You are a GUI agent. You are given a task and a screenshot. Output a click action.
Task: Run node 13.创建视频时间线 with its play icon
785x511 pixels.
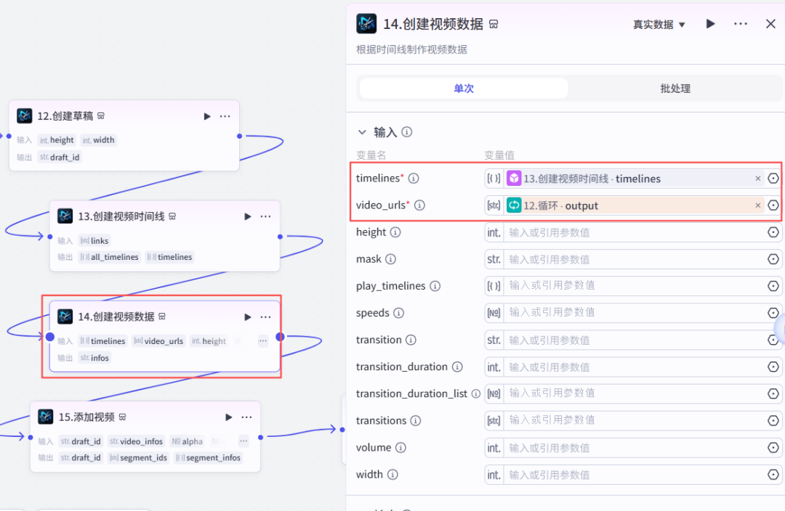click(248, 217)
